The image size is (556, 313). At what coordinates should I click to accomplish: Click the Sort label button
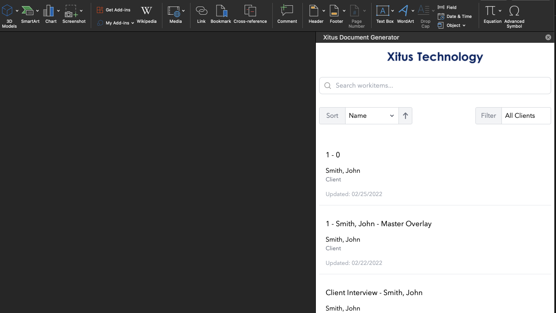click(x=332, y=116)
